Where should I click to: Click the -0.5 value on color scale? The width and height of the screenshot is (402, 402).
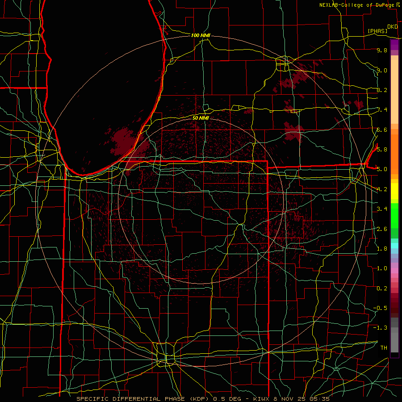(x=380, y=308)
